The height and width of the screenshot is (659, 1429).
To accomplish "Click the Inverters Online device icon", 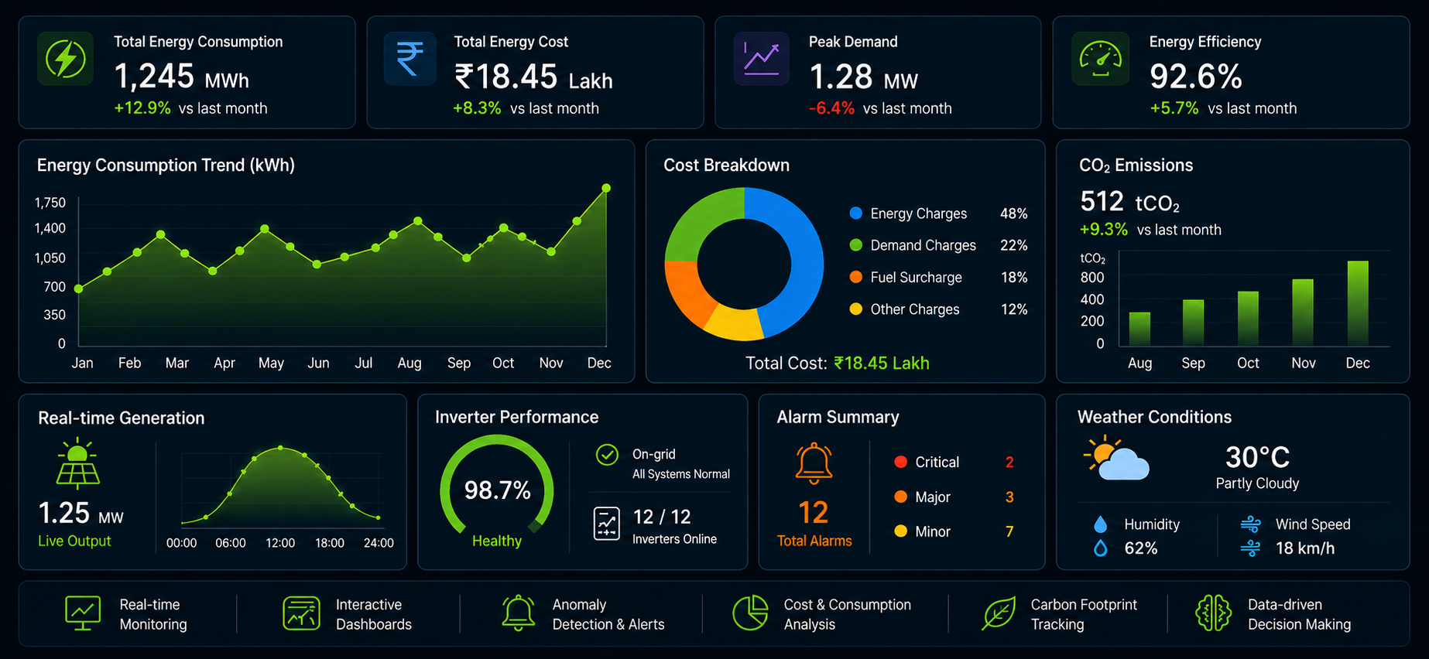I will click(607, 524).
